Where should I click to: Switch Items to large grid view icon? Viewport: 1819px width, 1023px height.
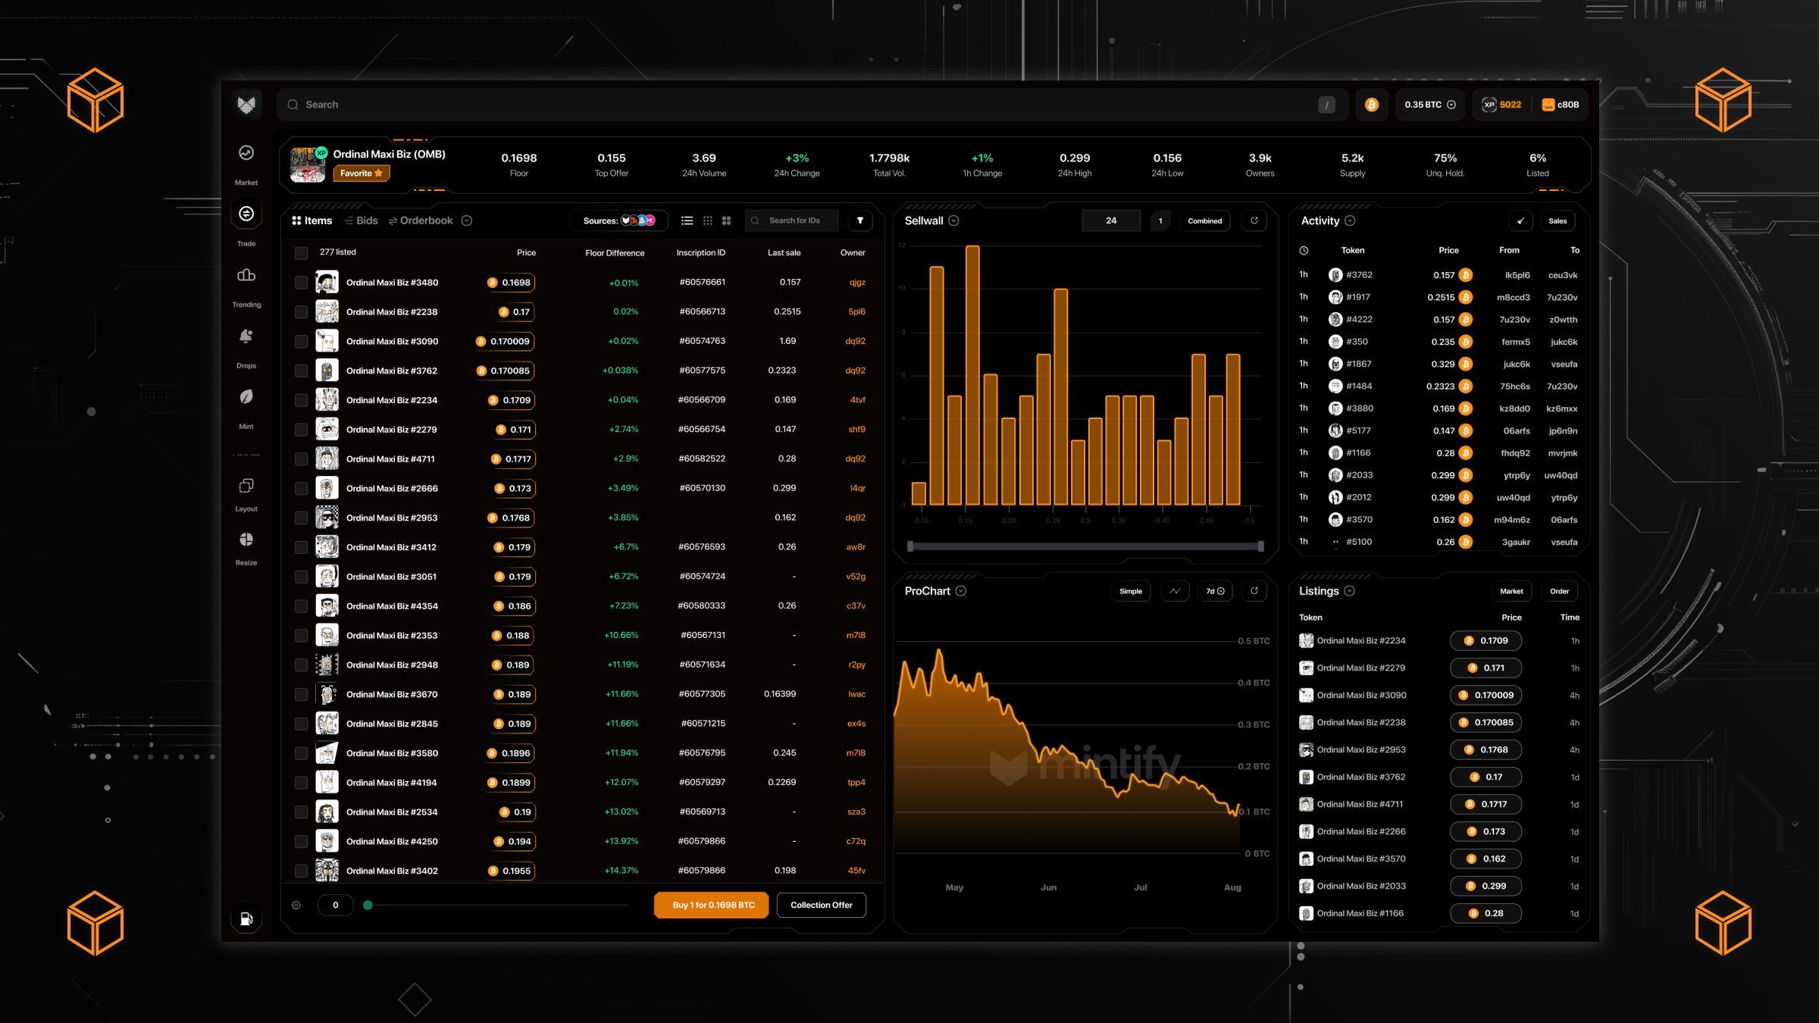(726, 221)
